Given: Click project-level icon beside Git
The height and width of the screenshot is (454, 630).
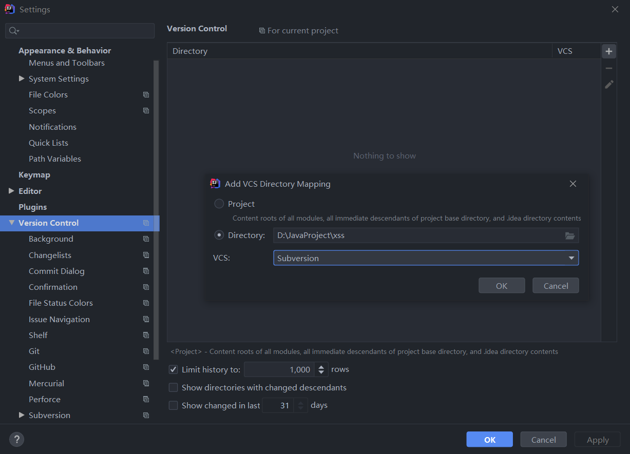Looking at the screenshot, I should (146, 351).
